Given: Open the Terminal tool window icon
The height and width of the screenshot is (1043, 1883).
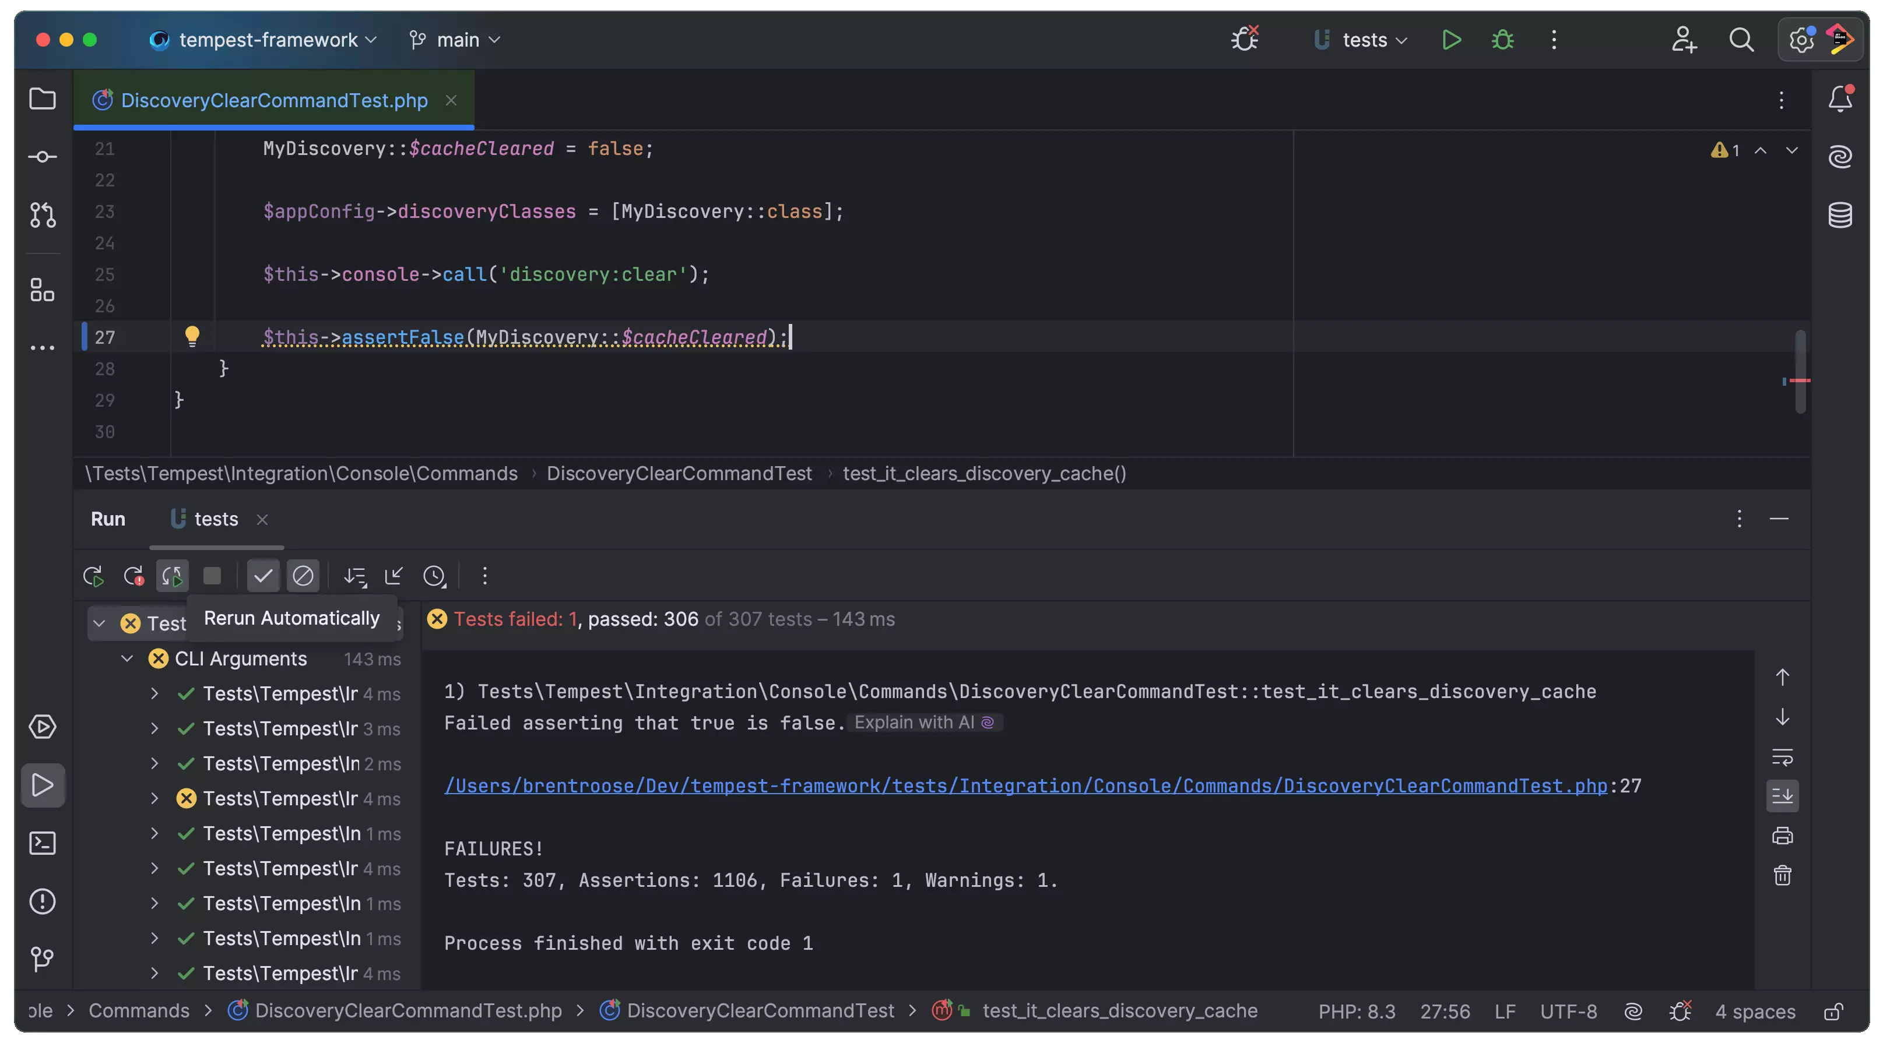Looking at the screenshot, I should 43,844.
